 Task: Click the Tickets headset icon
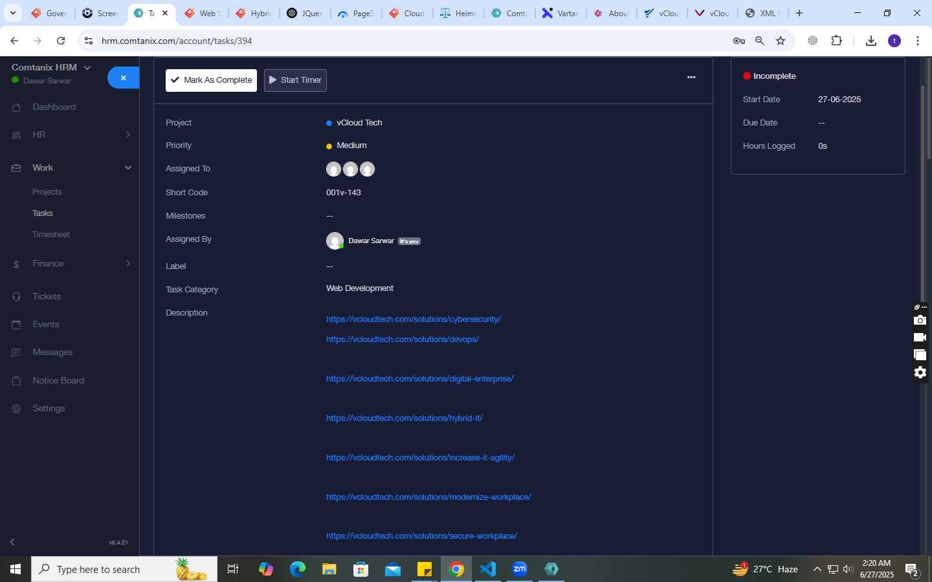pos(16,297)
